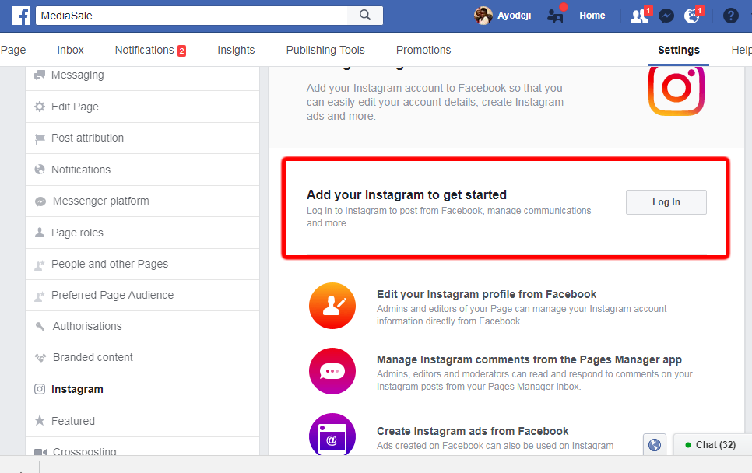Click the gear icon beside Edit Page
The image size is (752, 473).
coord(40,107)
